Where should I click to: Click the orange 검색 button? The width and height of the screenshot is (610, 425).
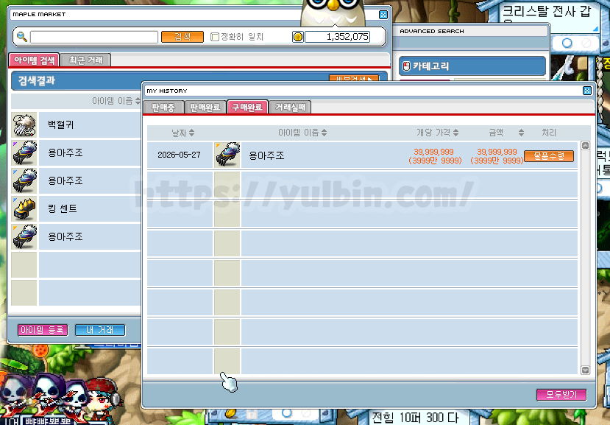coord(182,37)
